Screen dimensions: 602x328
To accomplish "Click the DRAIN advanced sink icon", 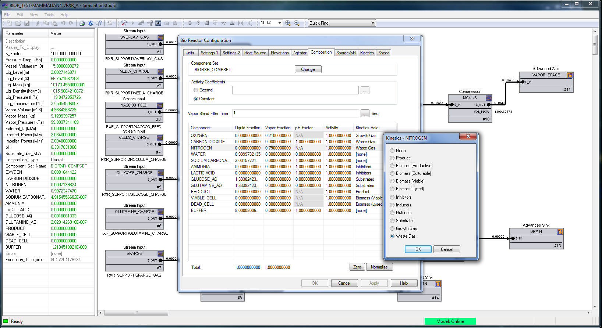I will (x=560, y=232).
